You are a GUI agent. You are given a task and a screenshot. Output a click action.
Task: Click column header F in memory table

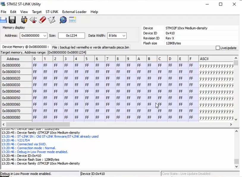(193, 59)
